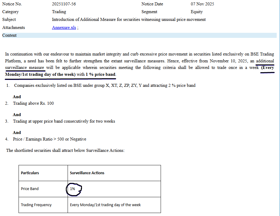Click the Trading Frequency table cell

(43, 205)
